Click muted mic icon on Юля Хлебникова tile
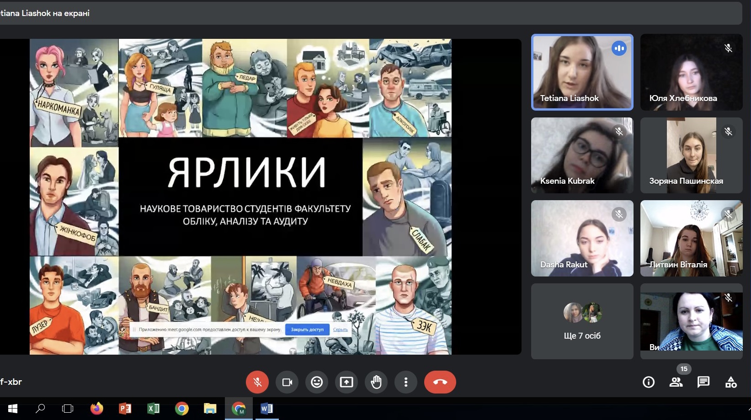Viewport: 751px width, 420px height. 728,48
